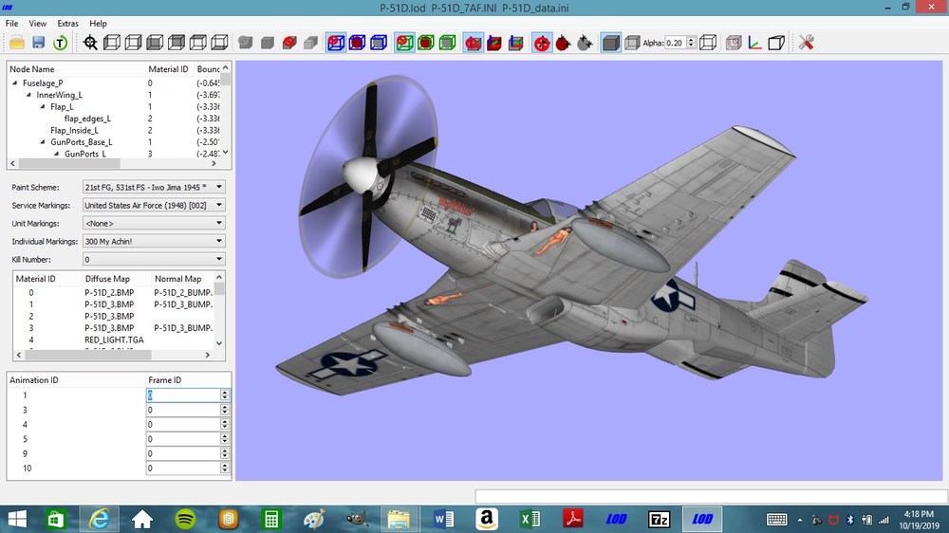The image size is (949, 533).
Task: Toggle the gray cube with blue-green axes
Action: [x=516, y=43]
